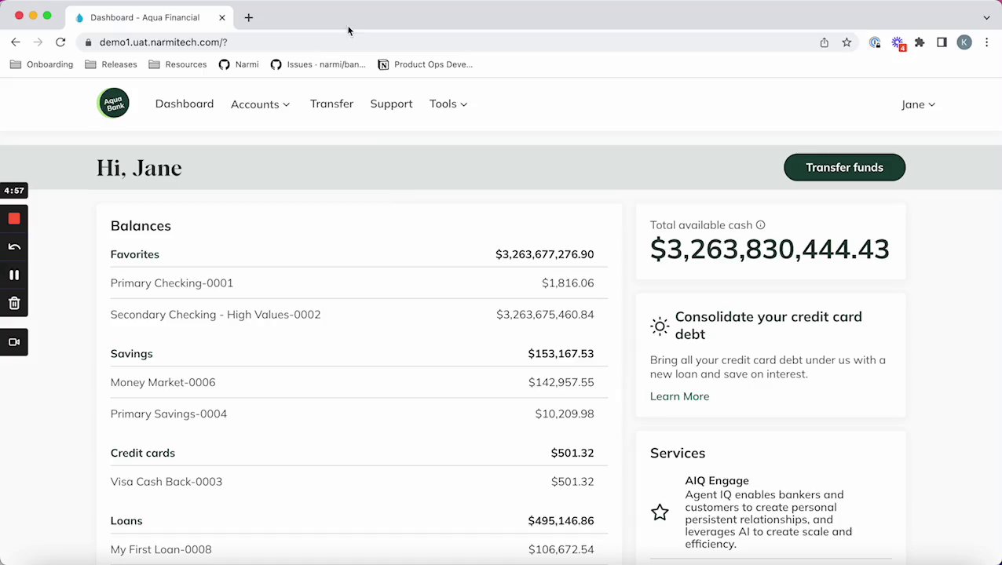Expand the Tools dropdown menu
Screen dimensions: 1002x565
pyautogui.click(x=448, y=104)
